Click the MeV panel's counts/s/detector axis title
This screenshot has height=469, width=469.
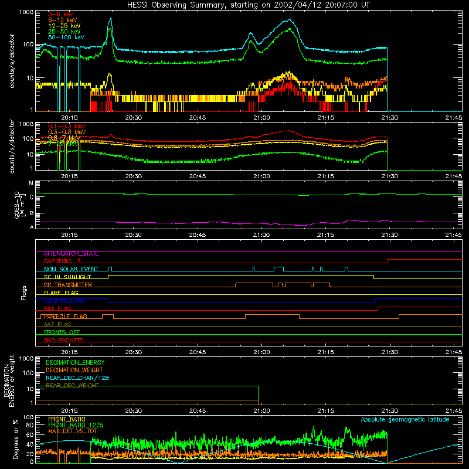tap(12, 146)
